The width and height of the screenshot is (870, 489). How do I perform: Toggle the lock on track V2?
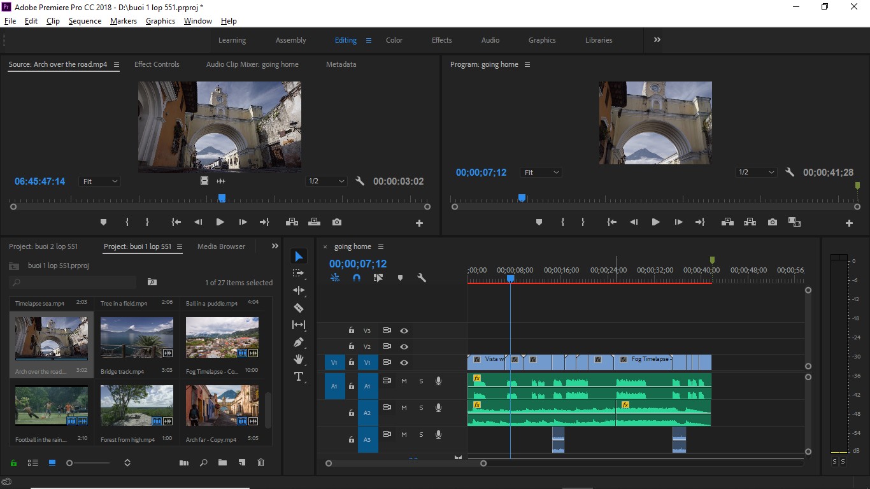(351, 346)
